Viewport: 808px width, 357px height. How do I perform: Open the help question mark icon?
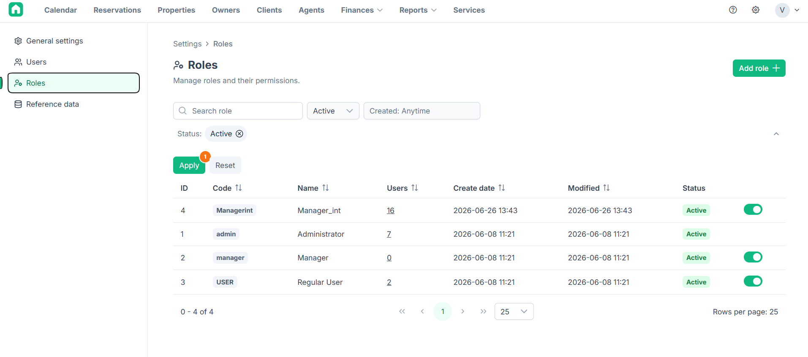[733, 10]
